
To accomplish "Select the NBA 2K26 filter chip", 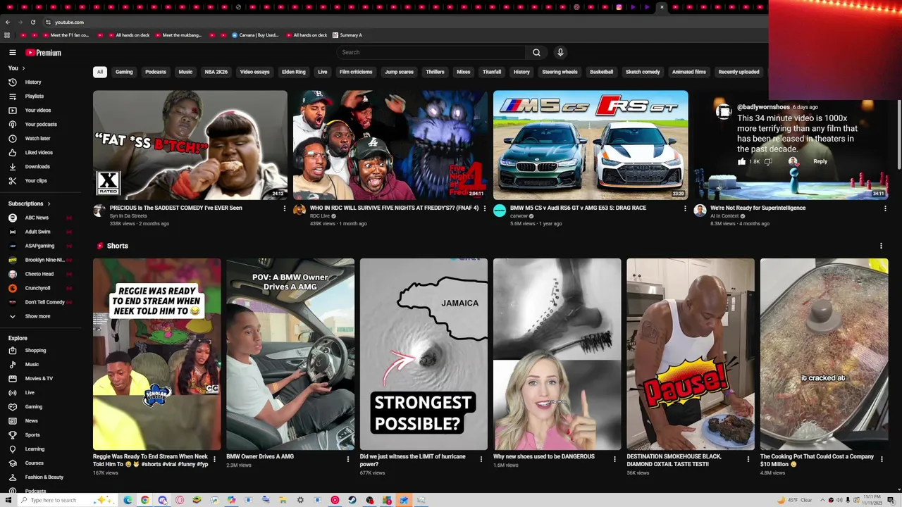I will [216, 72].
